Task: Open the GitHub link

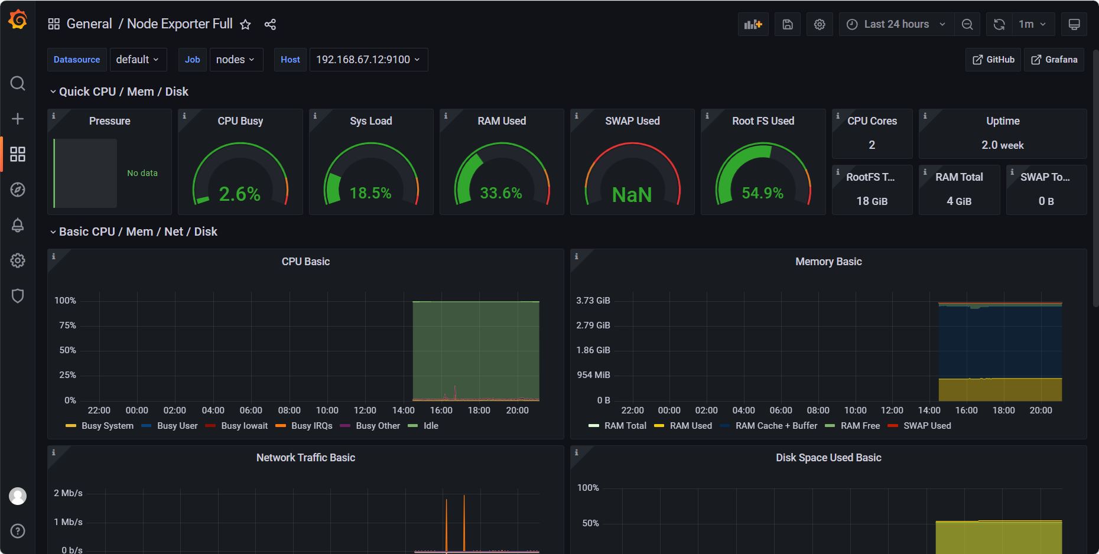Action: [x=993, y=60]
